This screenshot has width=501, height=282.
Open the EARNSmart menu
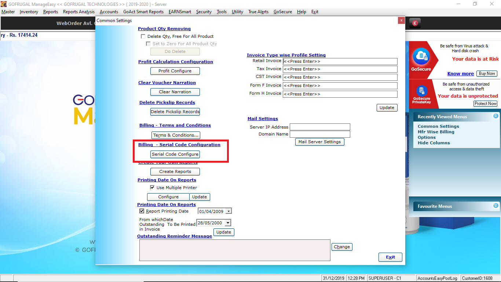180,12
